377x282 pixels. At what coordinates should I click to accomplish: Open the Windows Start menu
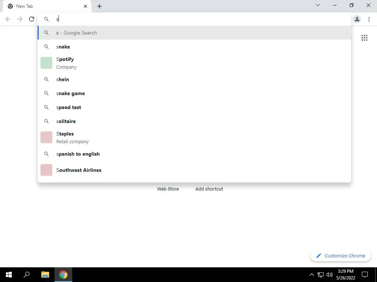[x=9, y=275]
